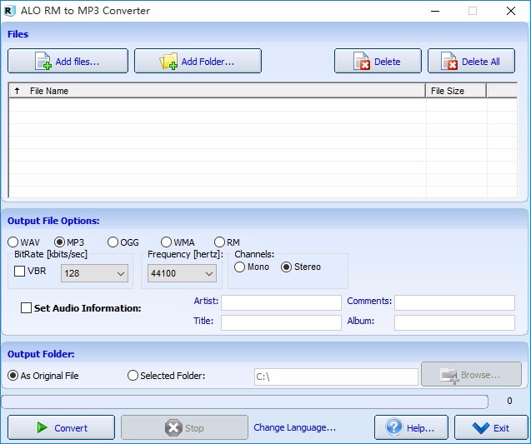Click the document icon on Add files
This screenshot has height=444, width=531.
click(x=43, y=62)
